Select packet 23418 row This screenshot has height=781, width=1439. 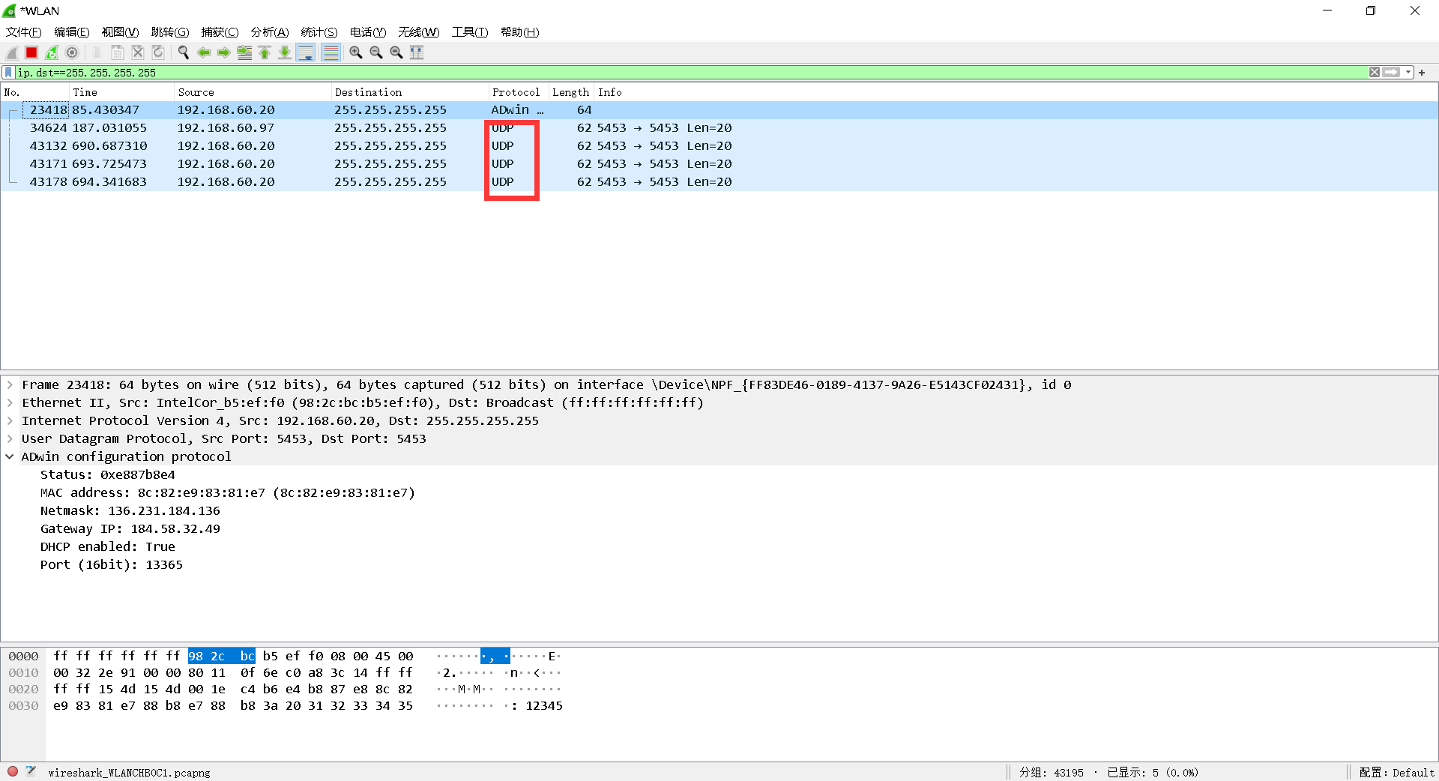[719, 110]
